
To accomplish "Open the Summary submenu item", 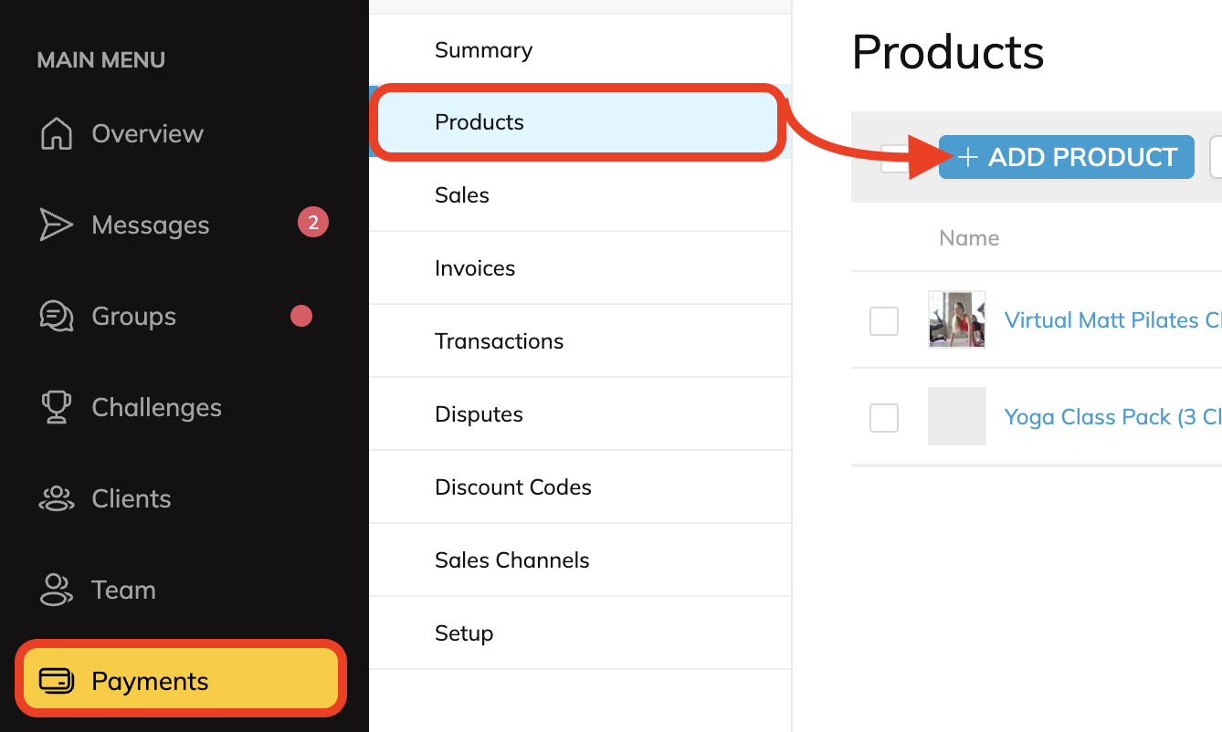I will point(483,50).
